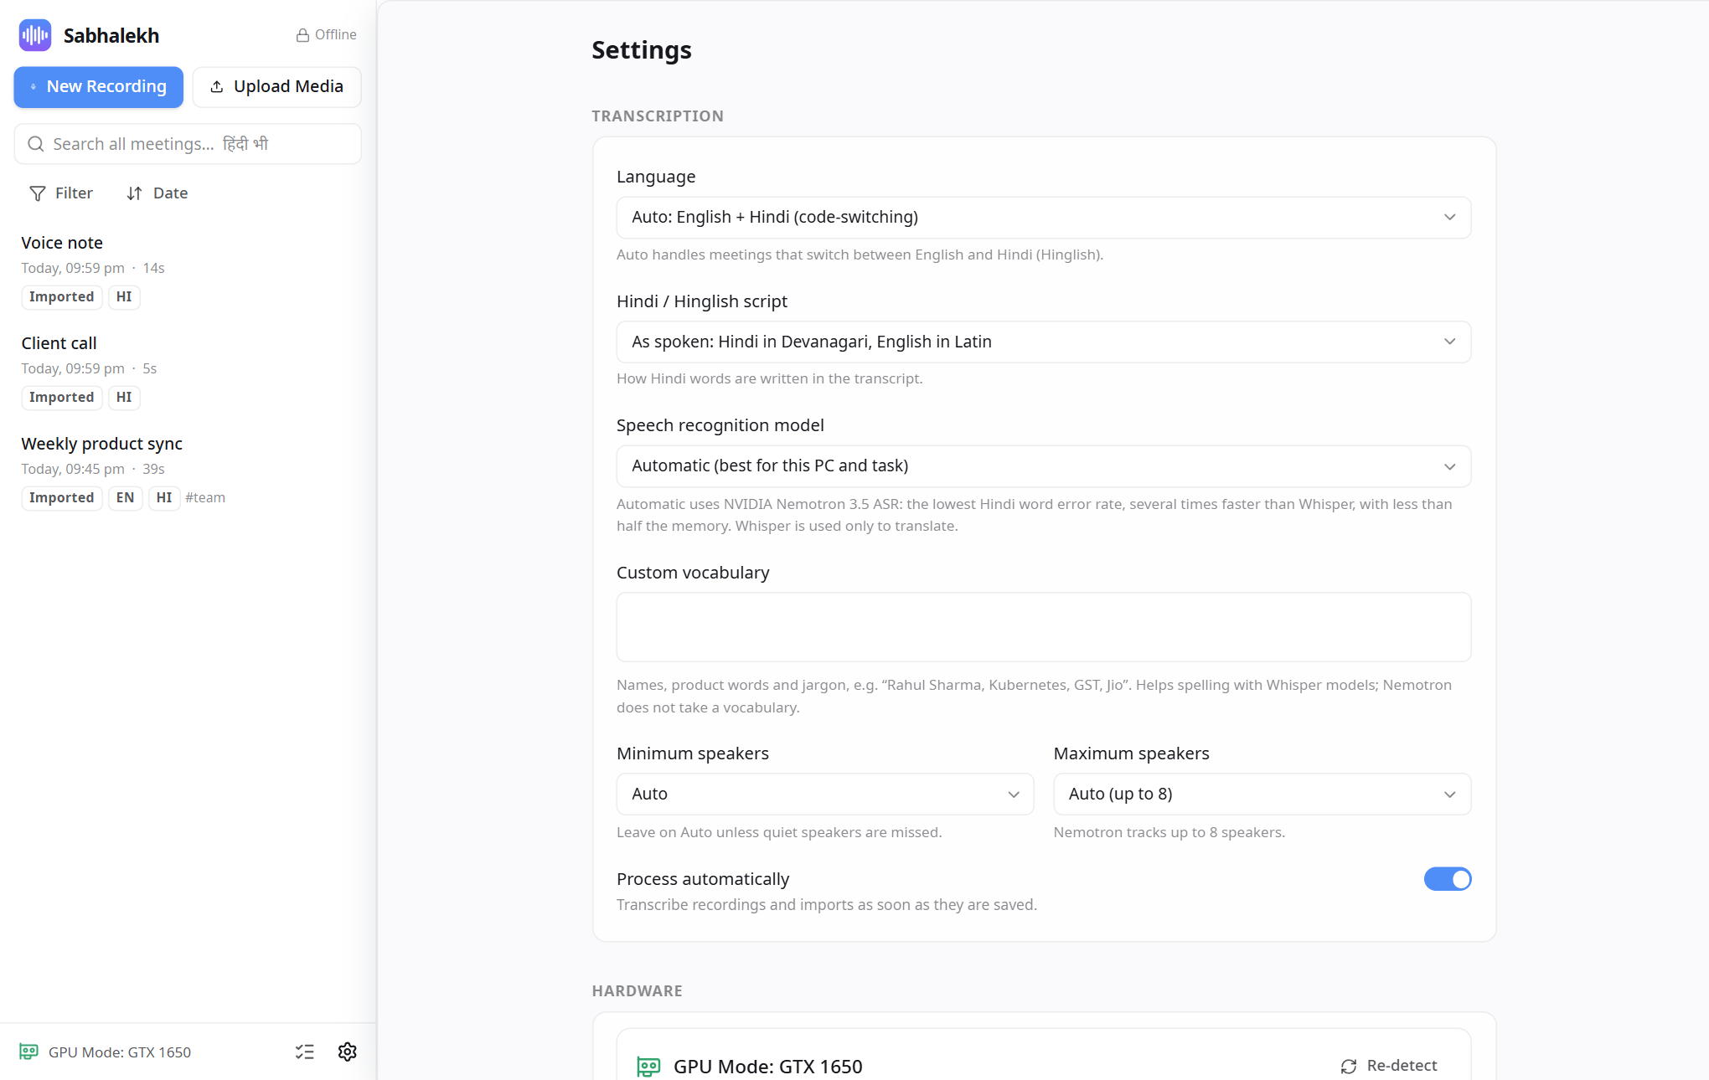The image size is (1709, 1080).
Task: Focus the Search all meetings field
Action: click(188, 144)
